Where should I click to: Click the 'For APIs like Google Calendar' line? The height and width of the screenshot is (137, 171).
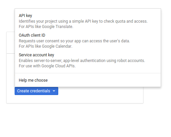point(46,46)
